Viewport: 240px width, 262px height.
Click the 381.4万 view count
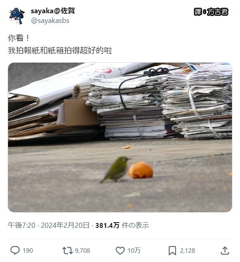107,225
